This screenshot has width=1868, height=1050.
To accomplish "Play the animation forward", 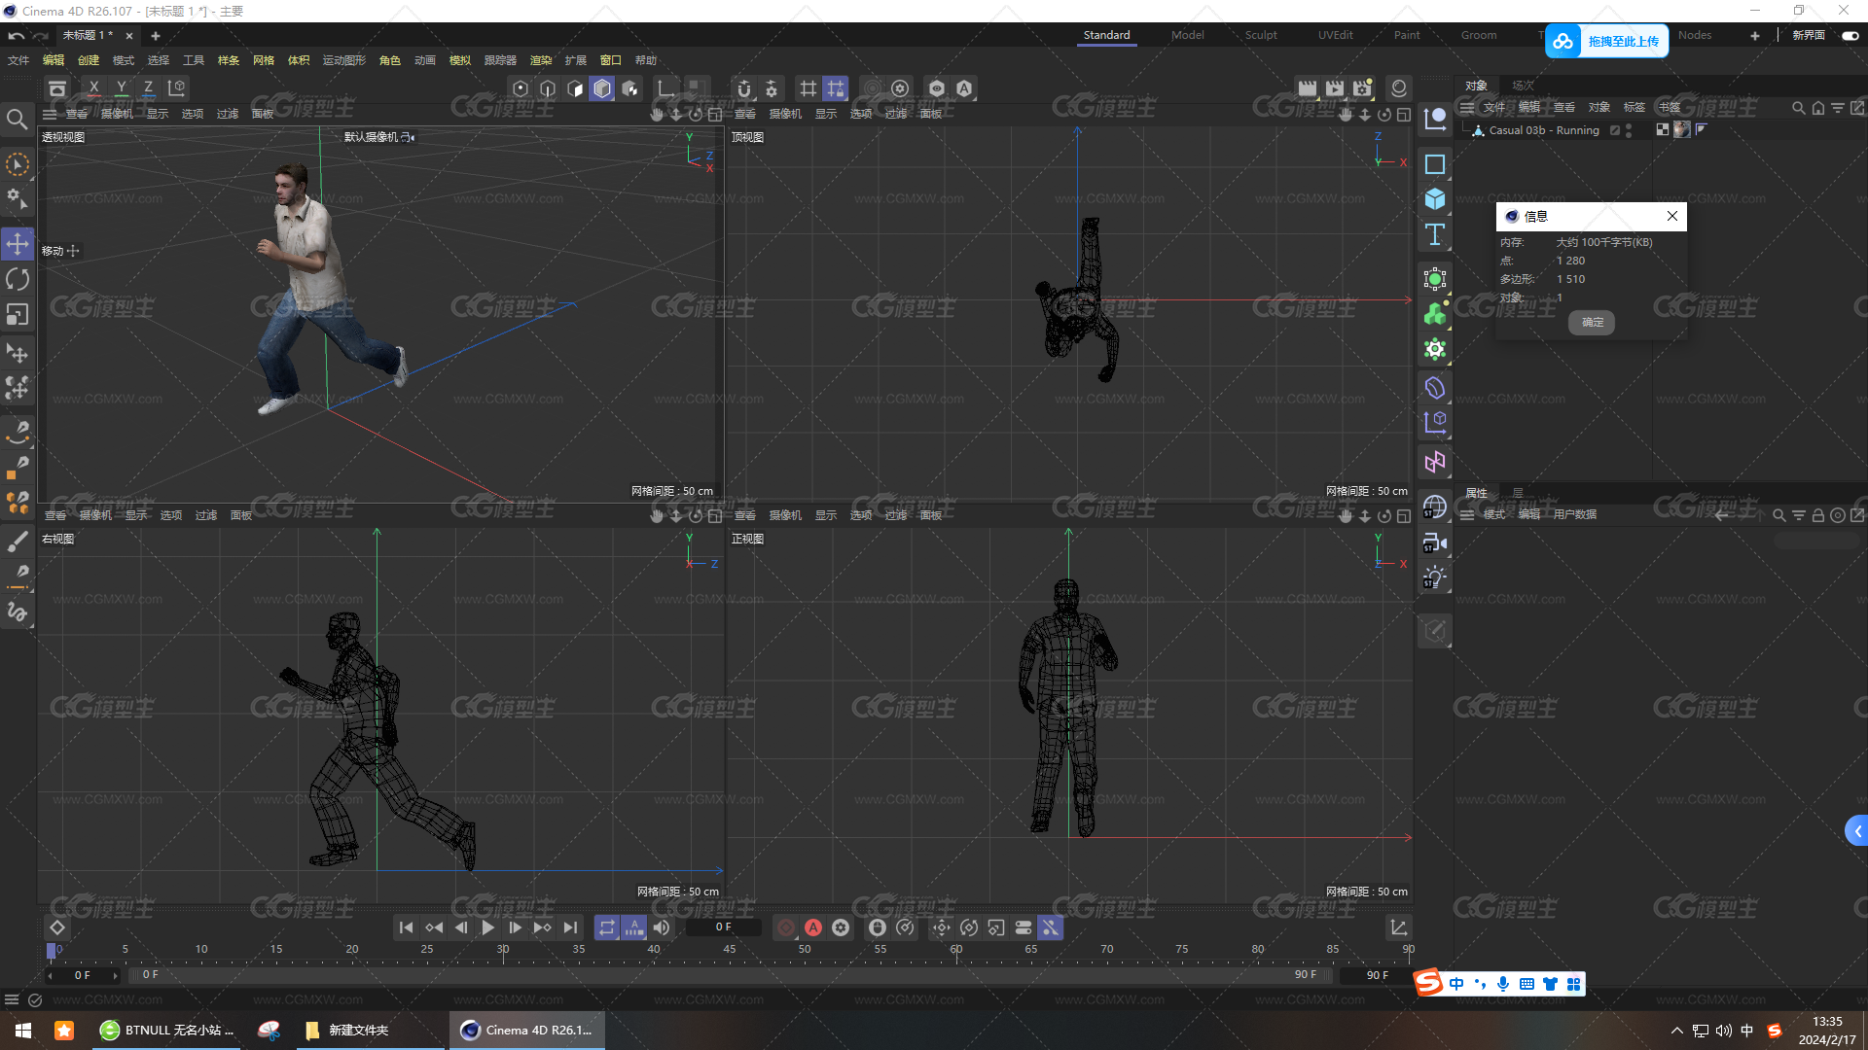I will click(488, 927).
